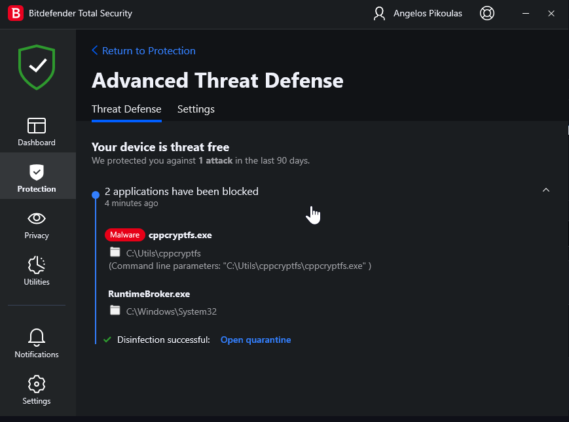This screenshot has height=422, width=569.
Task: Click the Advanced Threat Defense title
Action: coord(217,80)
